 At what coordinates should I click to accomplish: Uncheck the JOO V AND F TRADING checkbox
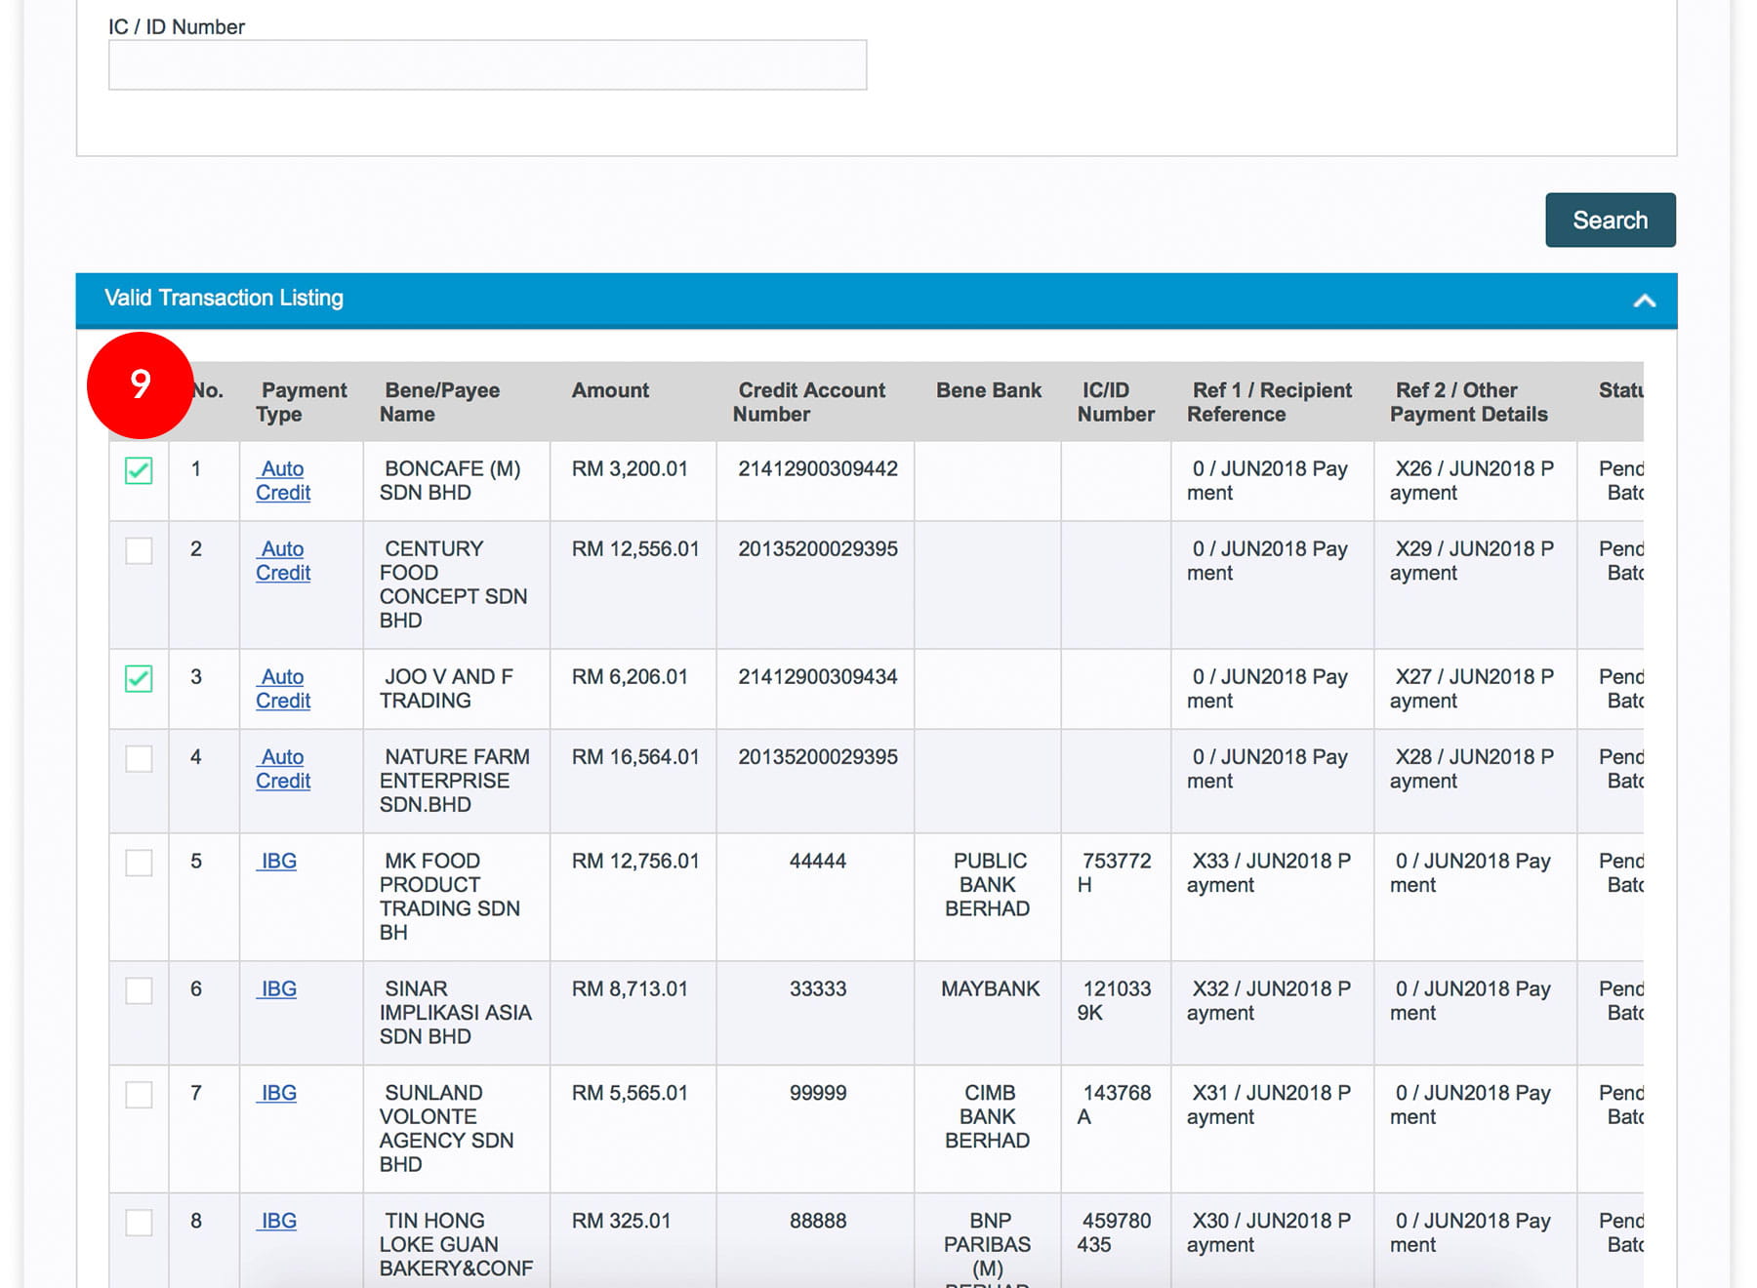click(x=139, y=678)
